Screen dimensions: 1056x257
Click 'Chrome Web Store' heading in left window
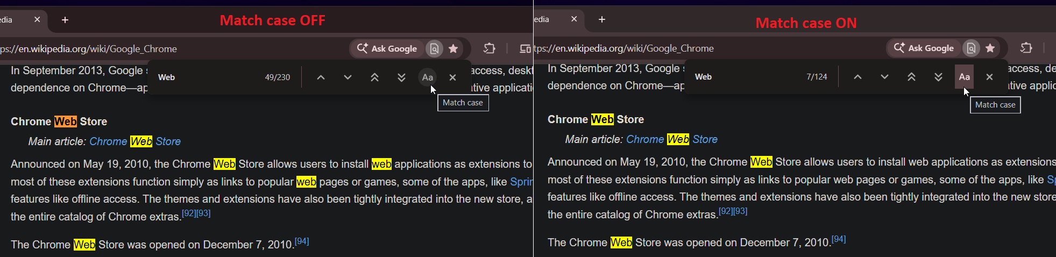(x=59, y=122)
